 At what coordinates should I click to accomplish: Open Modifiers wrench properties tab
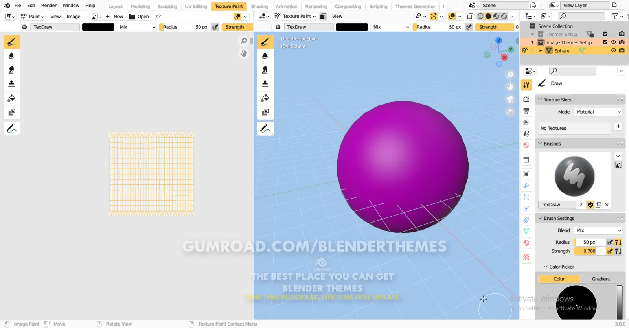526,186
